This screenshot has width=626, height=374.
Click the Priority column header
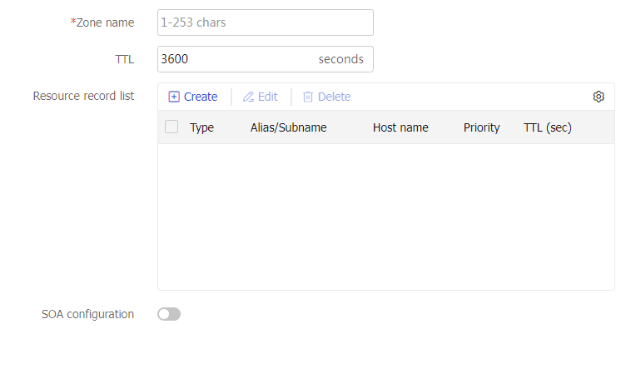[481, 127]
